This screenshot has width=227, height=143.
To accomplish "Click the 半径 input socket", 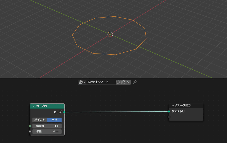I will point(30,131).
